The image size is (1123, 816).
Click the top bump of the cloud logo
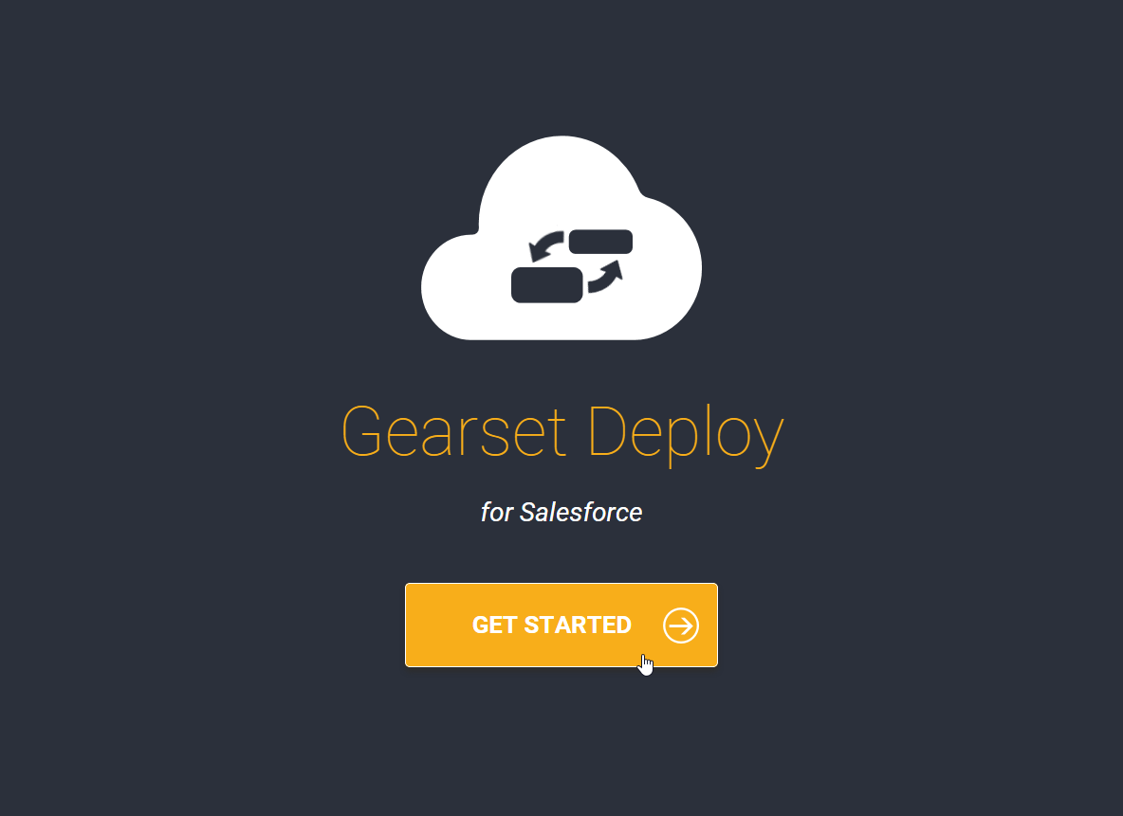point(561,152)
